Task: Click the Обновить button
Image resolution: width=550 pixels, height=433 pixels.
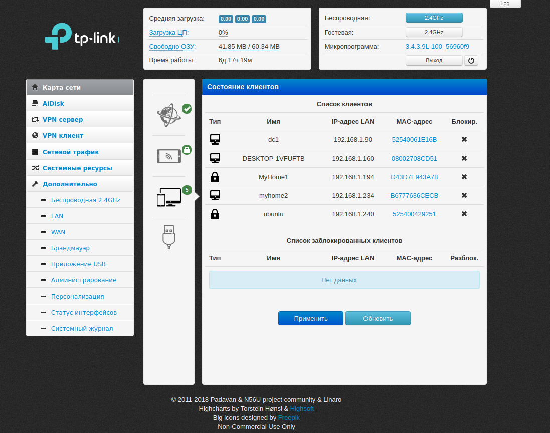Action: point(378,318)
